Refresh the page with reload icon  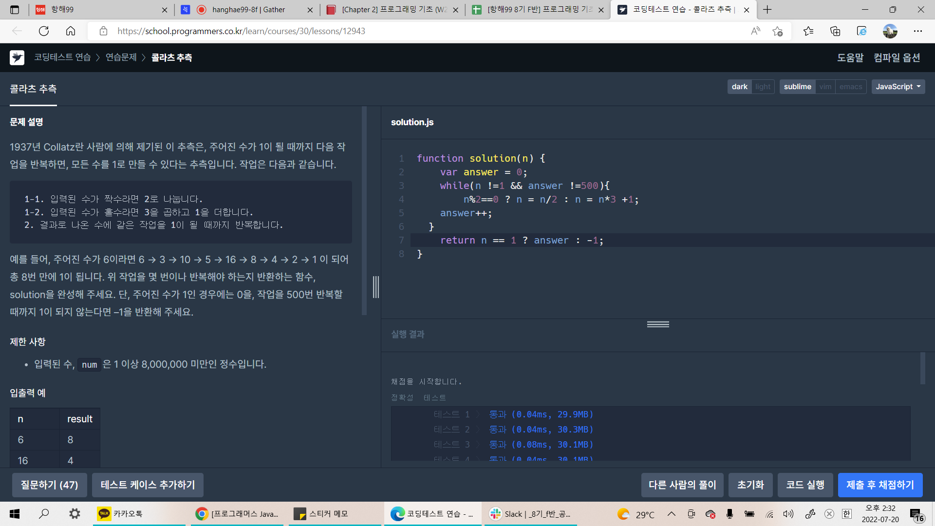[44, 31]
